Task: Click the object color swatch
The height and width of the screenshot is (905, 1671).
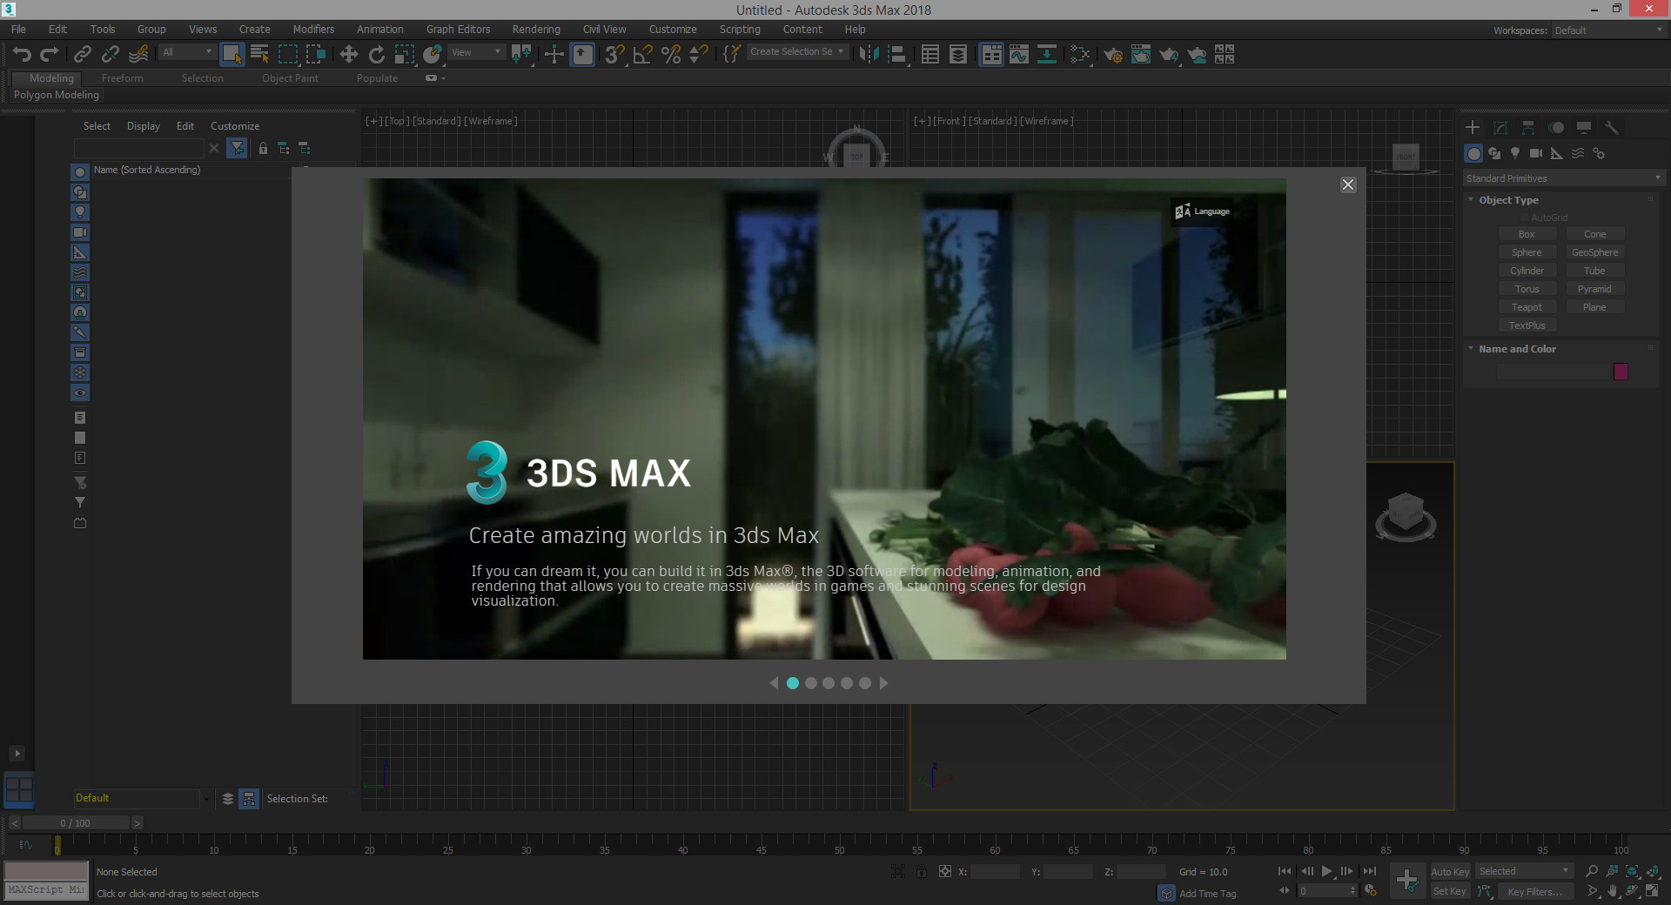Action: tap(1621, 372)
